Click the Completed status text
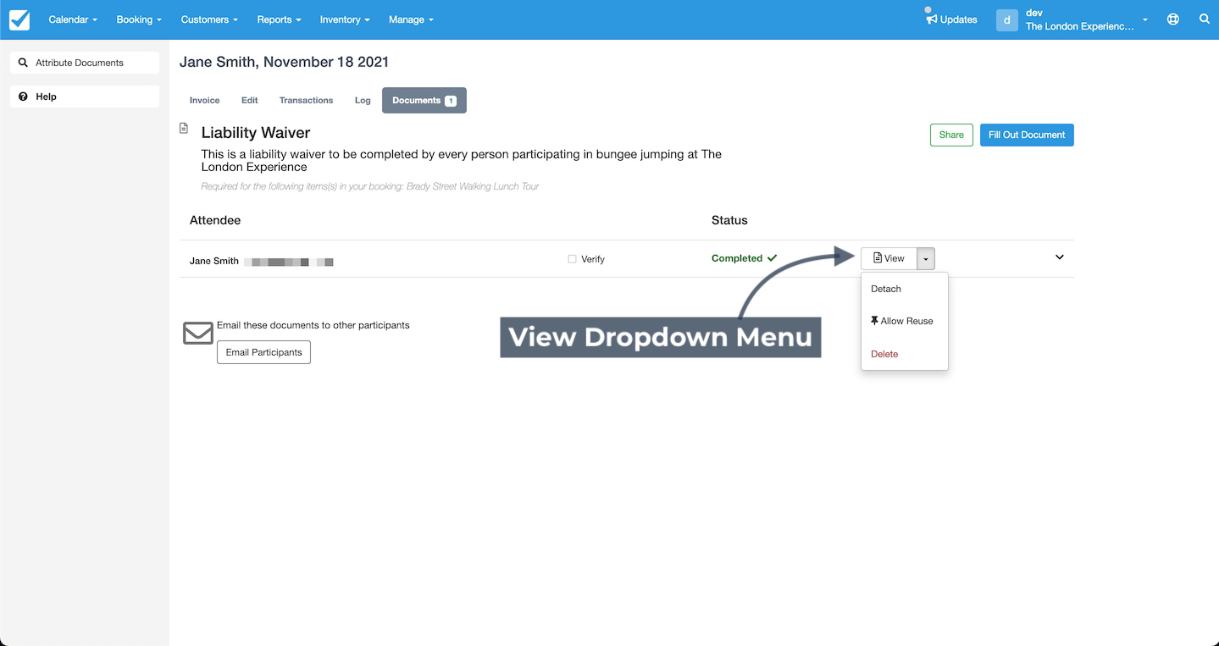Screen dimensions: 1219x646 click(x=737, y=258)
